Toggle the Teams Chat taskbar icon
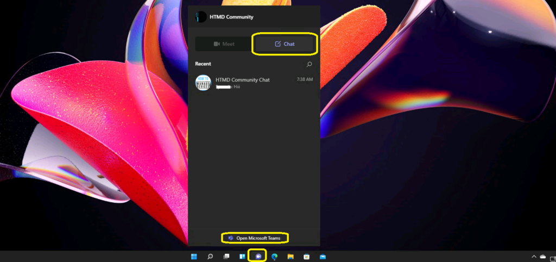This screenshot has height=262, width=556. click(258, 257)
